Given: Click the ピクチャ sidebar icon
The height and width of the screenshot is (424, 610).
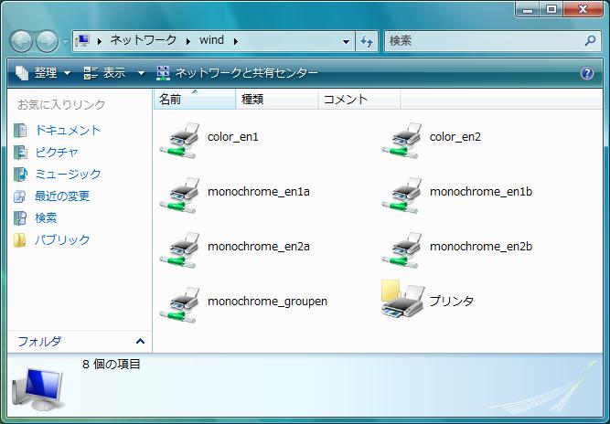Looking at the screenshot, I should tap(20, 153).
